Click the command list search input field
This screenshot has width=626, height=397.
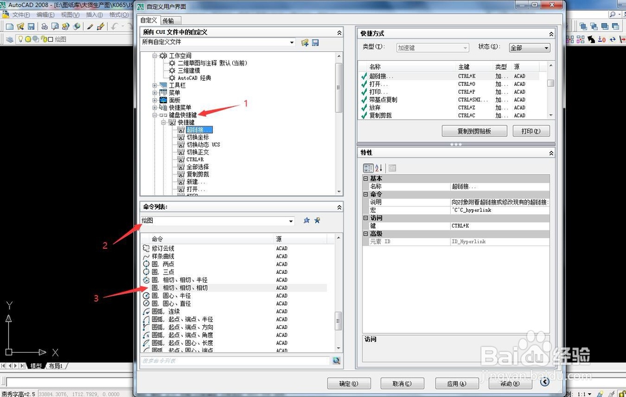coord(235,361)
